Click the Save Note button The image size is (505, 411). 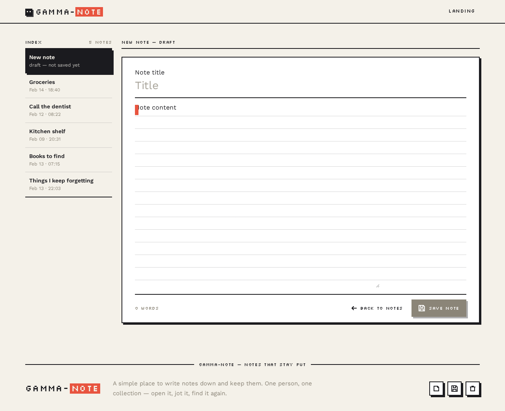[x=439, y=308]
